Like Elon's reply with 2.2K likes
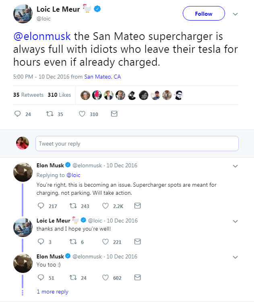The image size is (254, 302). point(106,206)
